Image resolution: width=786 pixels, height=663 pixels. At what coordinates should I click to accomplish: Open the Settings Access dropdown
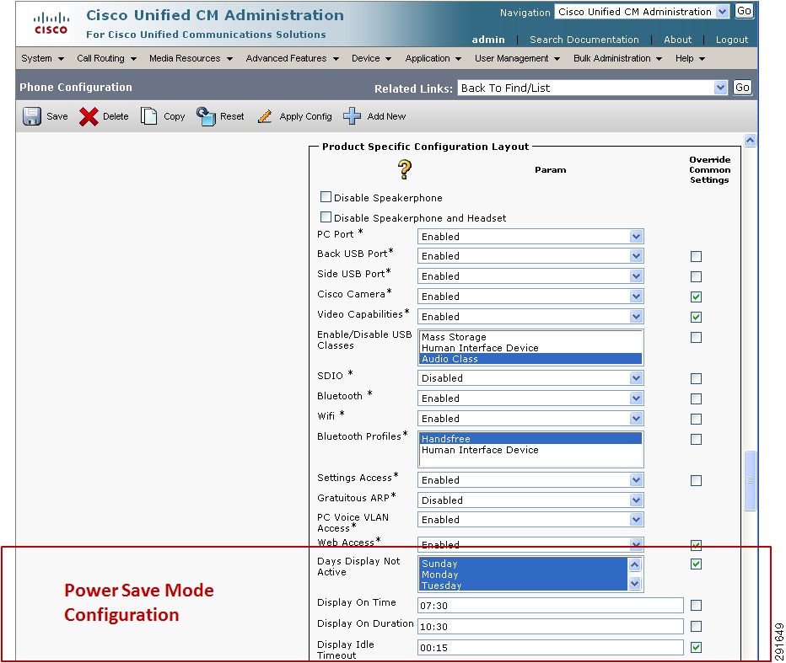pos(530,479)
